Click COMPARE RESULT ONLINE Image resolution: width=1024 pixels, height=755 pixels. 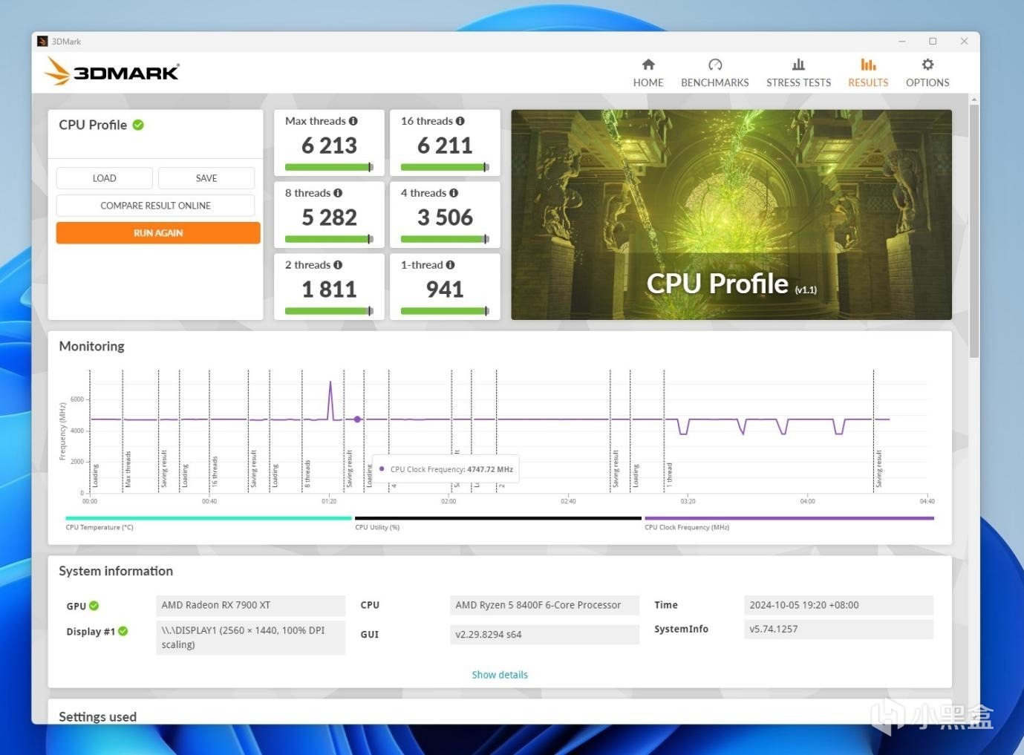click(x=155, y=206)
